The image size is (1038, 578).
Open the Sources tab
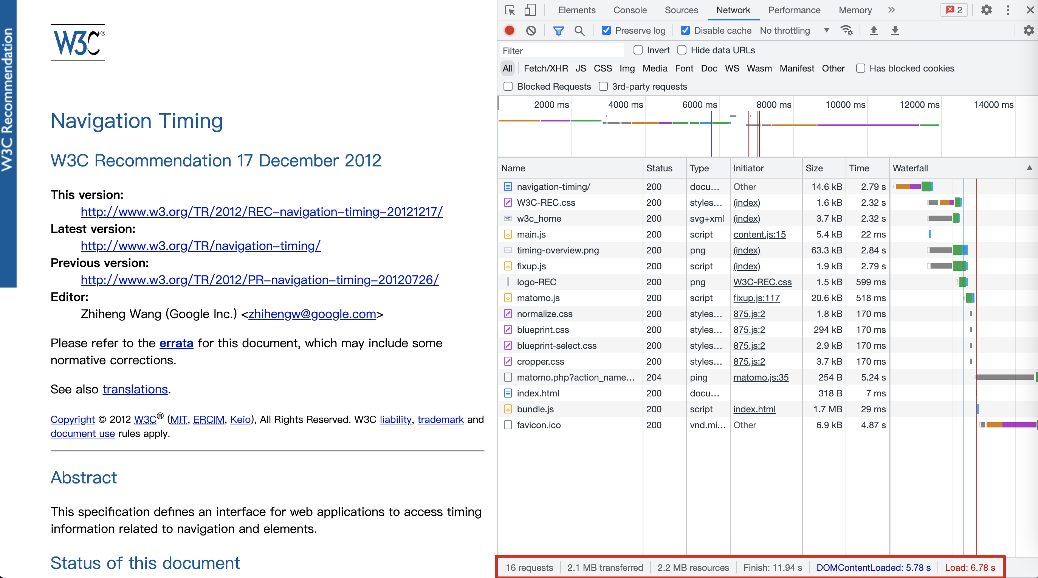click(x=681, y=10)
